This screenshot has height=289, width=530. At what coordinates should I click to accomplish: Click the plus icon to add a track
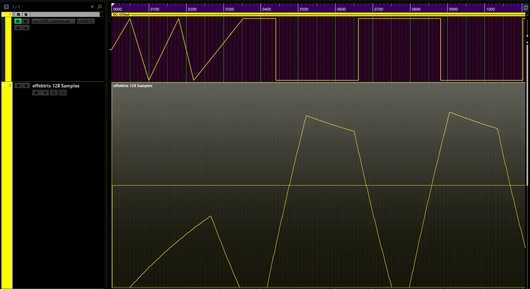click(92, 7)
